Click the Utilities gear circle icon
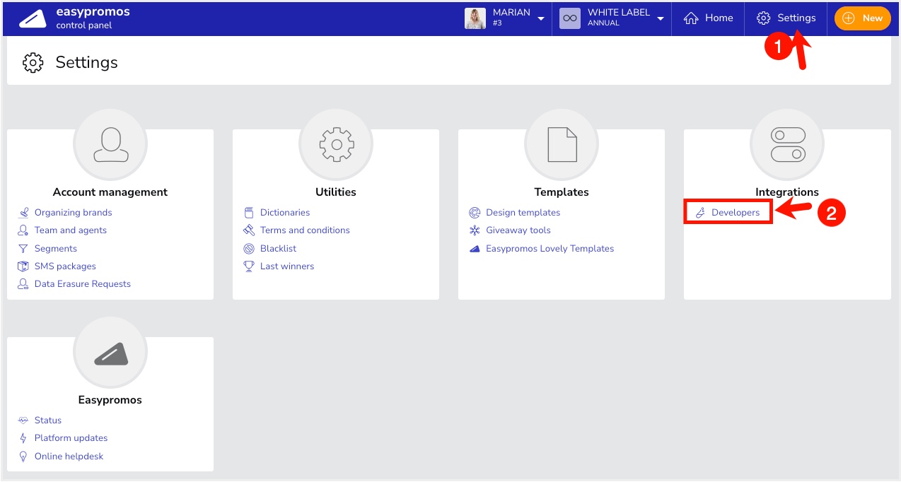The image size is (901, 482). [336, 144]
